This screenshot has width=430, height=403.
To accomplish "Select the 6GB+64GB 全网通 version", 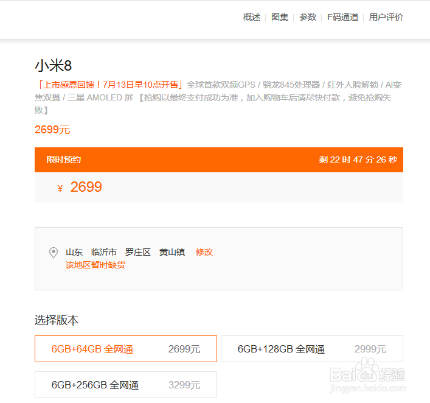I will click(126, 349).
